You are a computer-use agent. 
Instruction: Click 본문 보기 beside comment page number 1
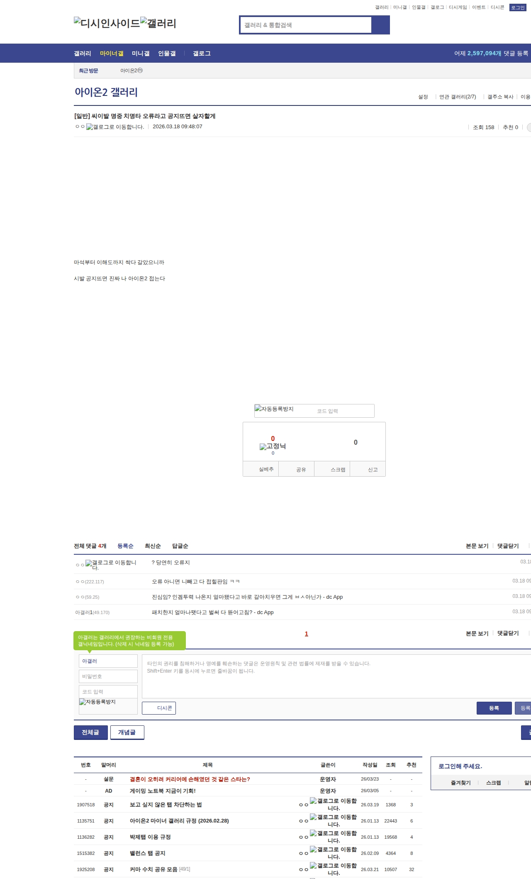point(477,634)
